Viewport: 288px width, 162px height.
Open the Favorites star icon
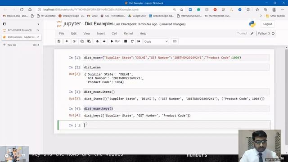(x=257, y=9)
